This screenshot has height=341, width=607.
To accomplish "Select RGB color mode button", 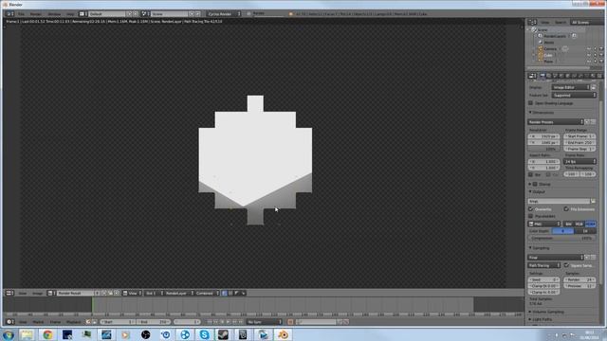I will pyautogui.click(x=579, y=224).
